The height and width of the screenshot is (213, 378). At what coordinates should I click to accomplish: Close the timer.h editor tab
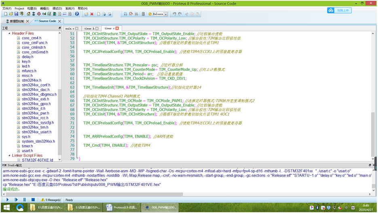coord(97,28)
